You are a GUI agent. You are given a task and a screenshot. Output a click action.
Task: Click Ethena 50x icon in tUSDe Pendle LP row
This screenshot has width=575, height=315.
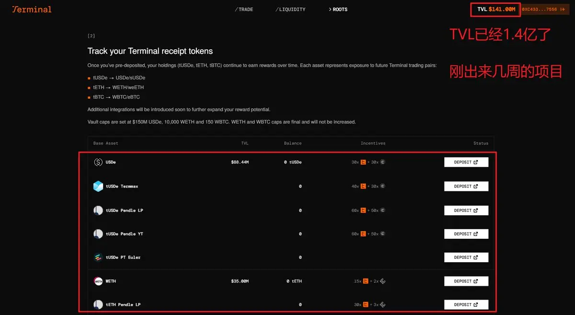382,210
